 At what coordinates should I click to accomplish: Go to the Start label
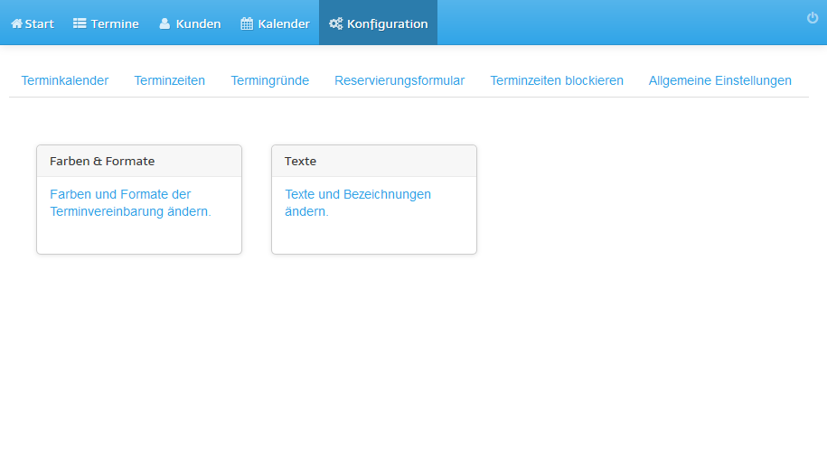(40, 23)
